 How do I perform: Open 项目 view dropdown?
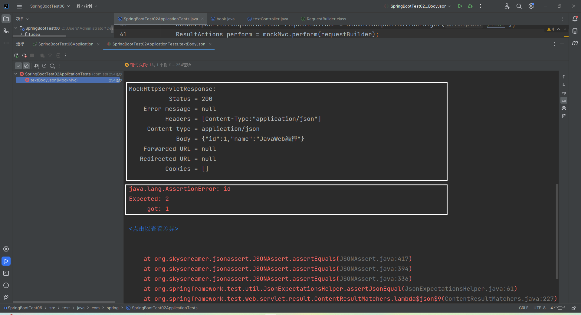click(22, 19)
